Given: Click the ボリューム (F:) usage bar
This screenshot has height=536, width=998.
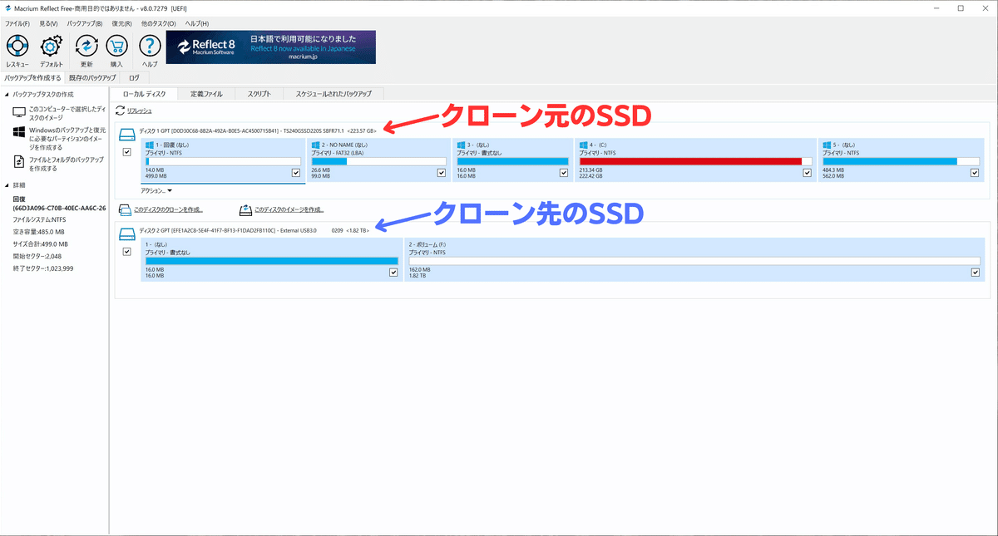Looking at the screenshot, I should click(x=694, y=260).
